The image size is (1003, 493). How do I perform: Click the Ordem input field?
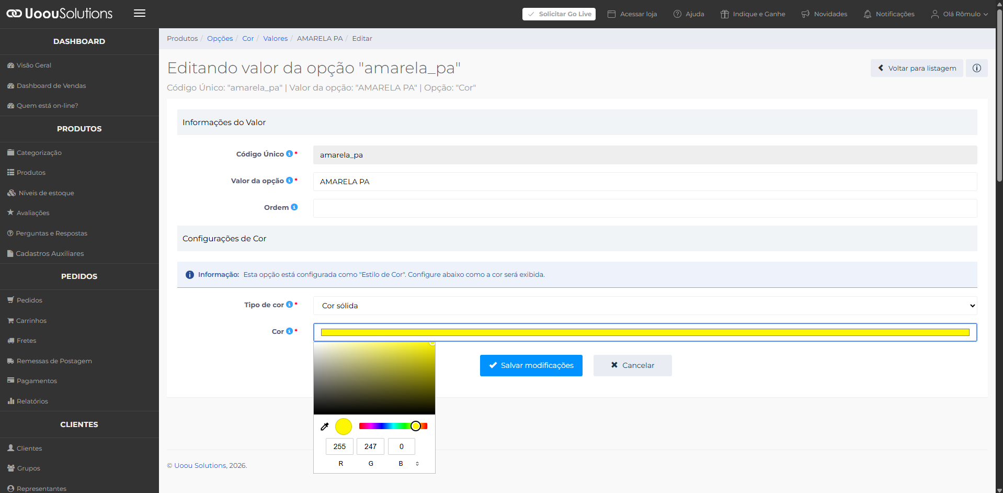pos(645,208)
